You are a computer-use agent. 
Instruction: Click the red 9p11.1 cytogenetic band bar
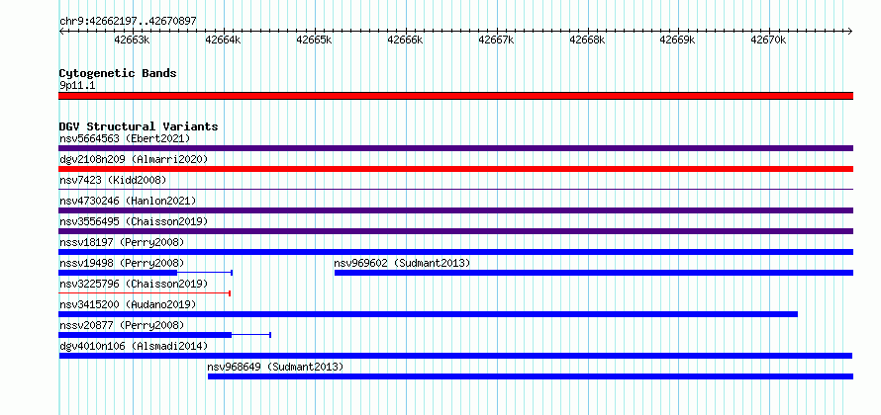(455, 96)
